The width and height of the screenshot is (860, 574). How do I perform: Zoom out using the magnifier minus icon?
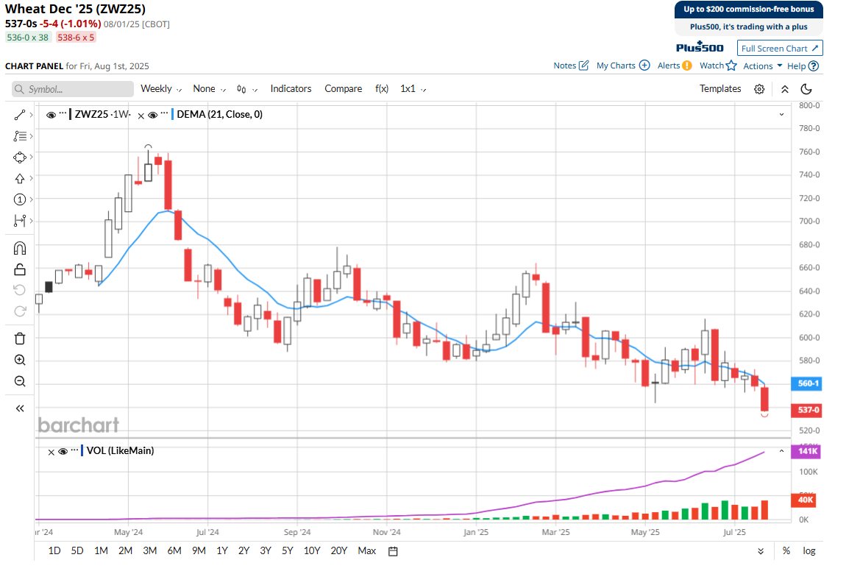(x=20, y=381)
